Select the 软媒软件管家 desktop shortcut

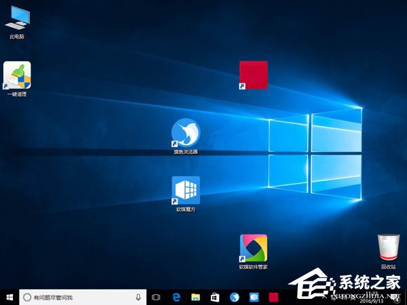coord(253,251)
